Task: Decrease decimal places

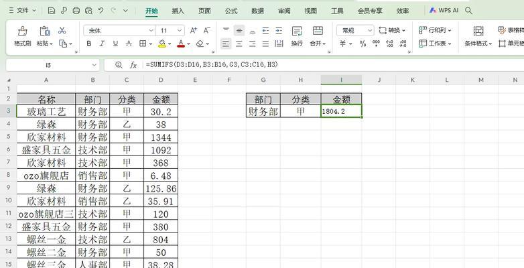Action: pyautogui.click(x=403, y=44)
